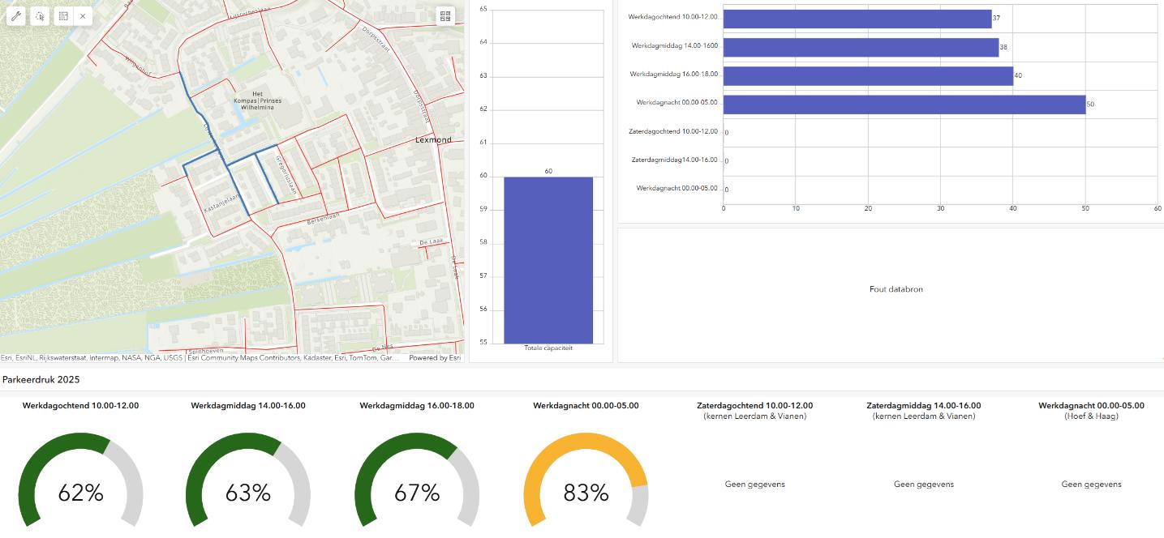
Task: Clear selection with the X icon
Action: coord(83,15)
